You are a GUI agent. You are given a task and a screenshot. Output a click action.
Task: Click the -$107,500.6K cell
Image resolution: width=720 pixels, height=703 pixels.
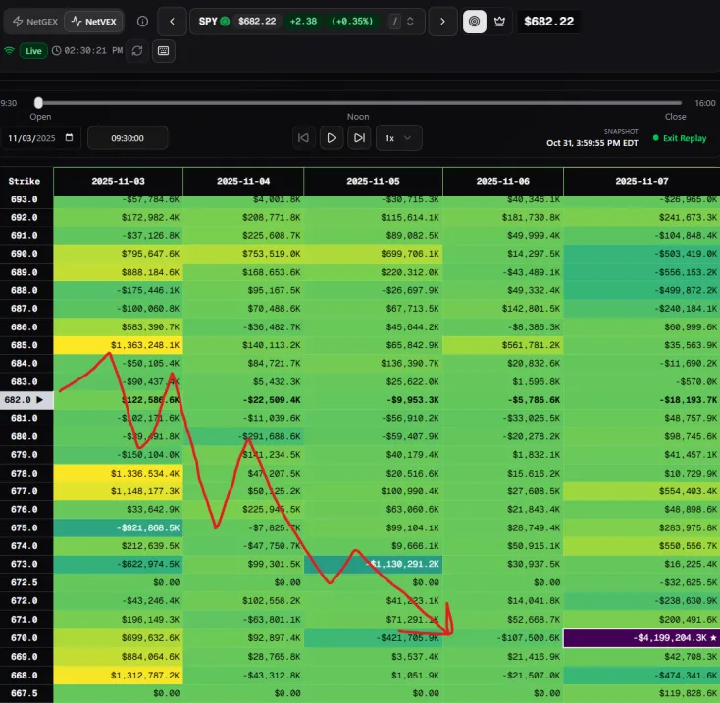click(x=503, y=638)
